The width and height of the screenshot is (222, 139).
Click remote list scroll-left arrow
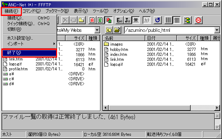click(106, 108)
